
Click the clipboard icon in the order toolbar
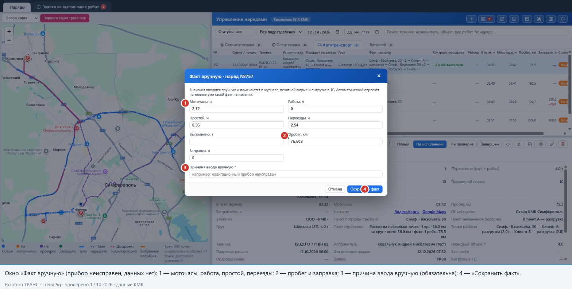pos(530,144)
